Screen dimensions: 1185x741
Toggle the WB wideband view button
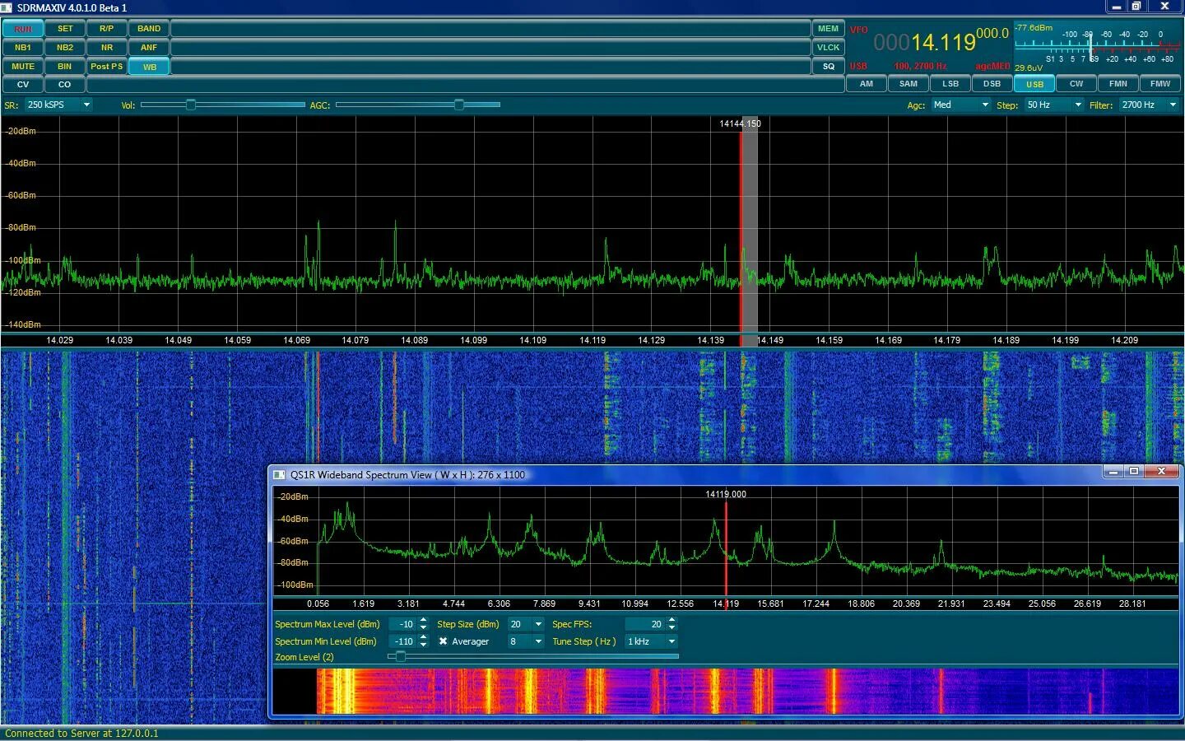point(149,67)
